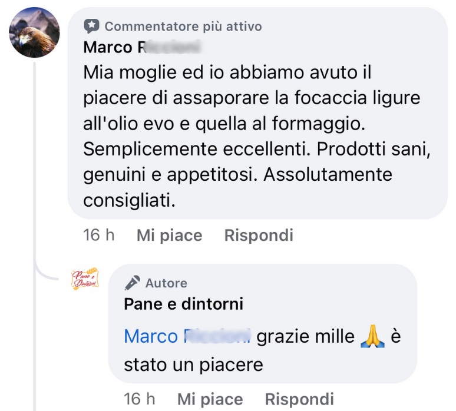Like the focaccia comment with "Mi piace"

point(169,236)
